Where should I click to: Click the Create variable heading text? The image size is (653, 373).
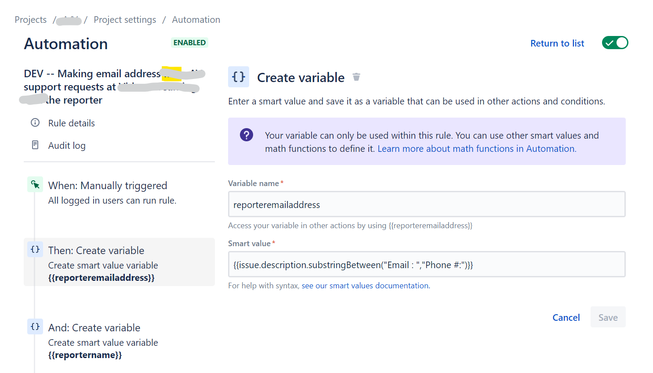301,78
